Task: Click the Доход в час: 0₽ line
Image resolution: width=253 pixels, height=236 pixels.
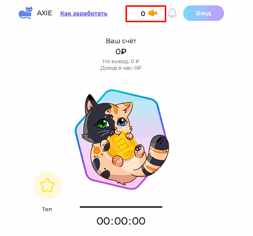Action: (x=121, y=68)
